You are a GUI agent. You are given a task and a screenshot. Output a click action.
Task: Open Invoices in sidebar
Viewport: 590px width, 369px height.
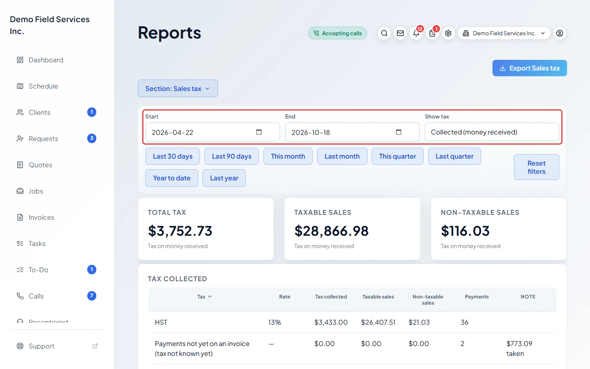(57, 217)
